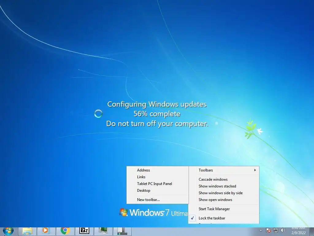Start Task Manager from context menu
Viewport: 314px width, 236px height.
(224, 209)
